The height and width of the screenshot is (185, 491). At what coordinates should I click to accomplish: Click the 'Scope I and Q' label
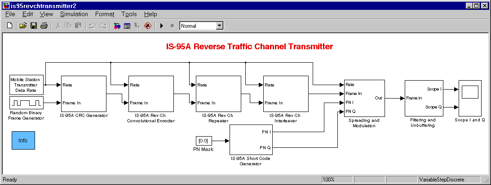click(470, 120)
